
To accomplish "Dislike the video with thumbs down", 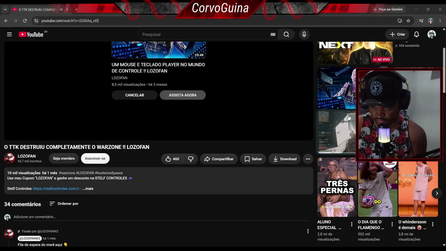I will coord(191,159).
